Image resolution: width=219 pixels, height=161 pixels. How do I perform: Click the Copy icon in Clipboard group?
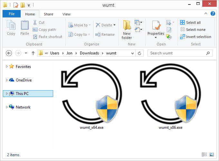click(x=11, y=28)
